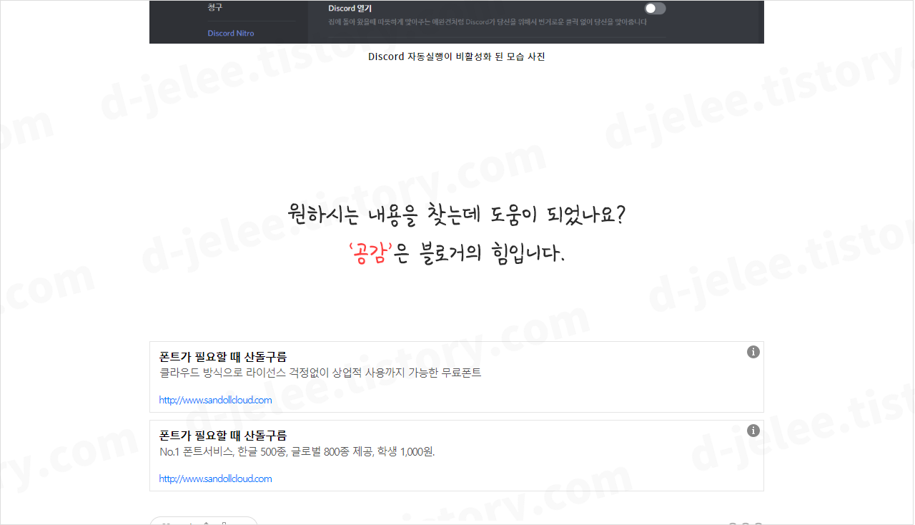Click ad description mentioning 클라우드 방식으로 라이선스

(320, 373)
